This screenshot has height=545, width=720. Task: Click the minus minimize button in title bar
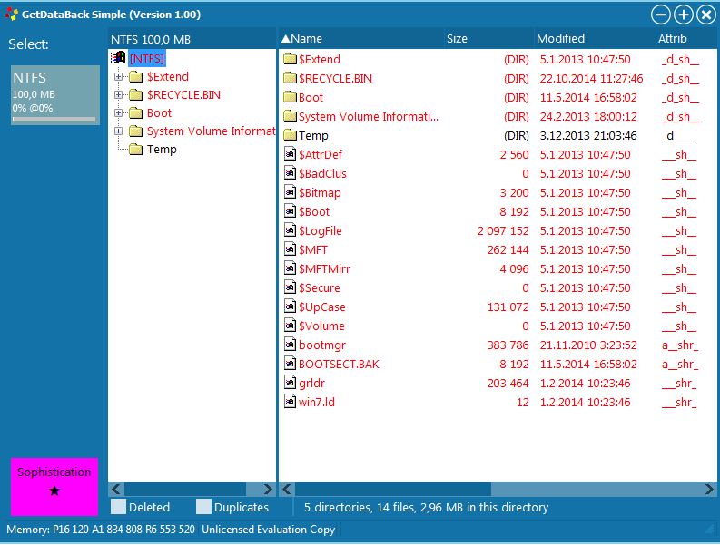click(661, 15)
